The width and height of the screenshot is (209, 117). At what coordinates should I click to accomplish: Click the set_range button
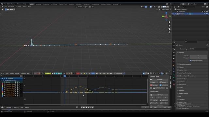160,95
